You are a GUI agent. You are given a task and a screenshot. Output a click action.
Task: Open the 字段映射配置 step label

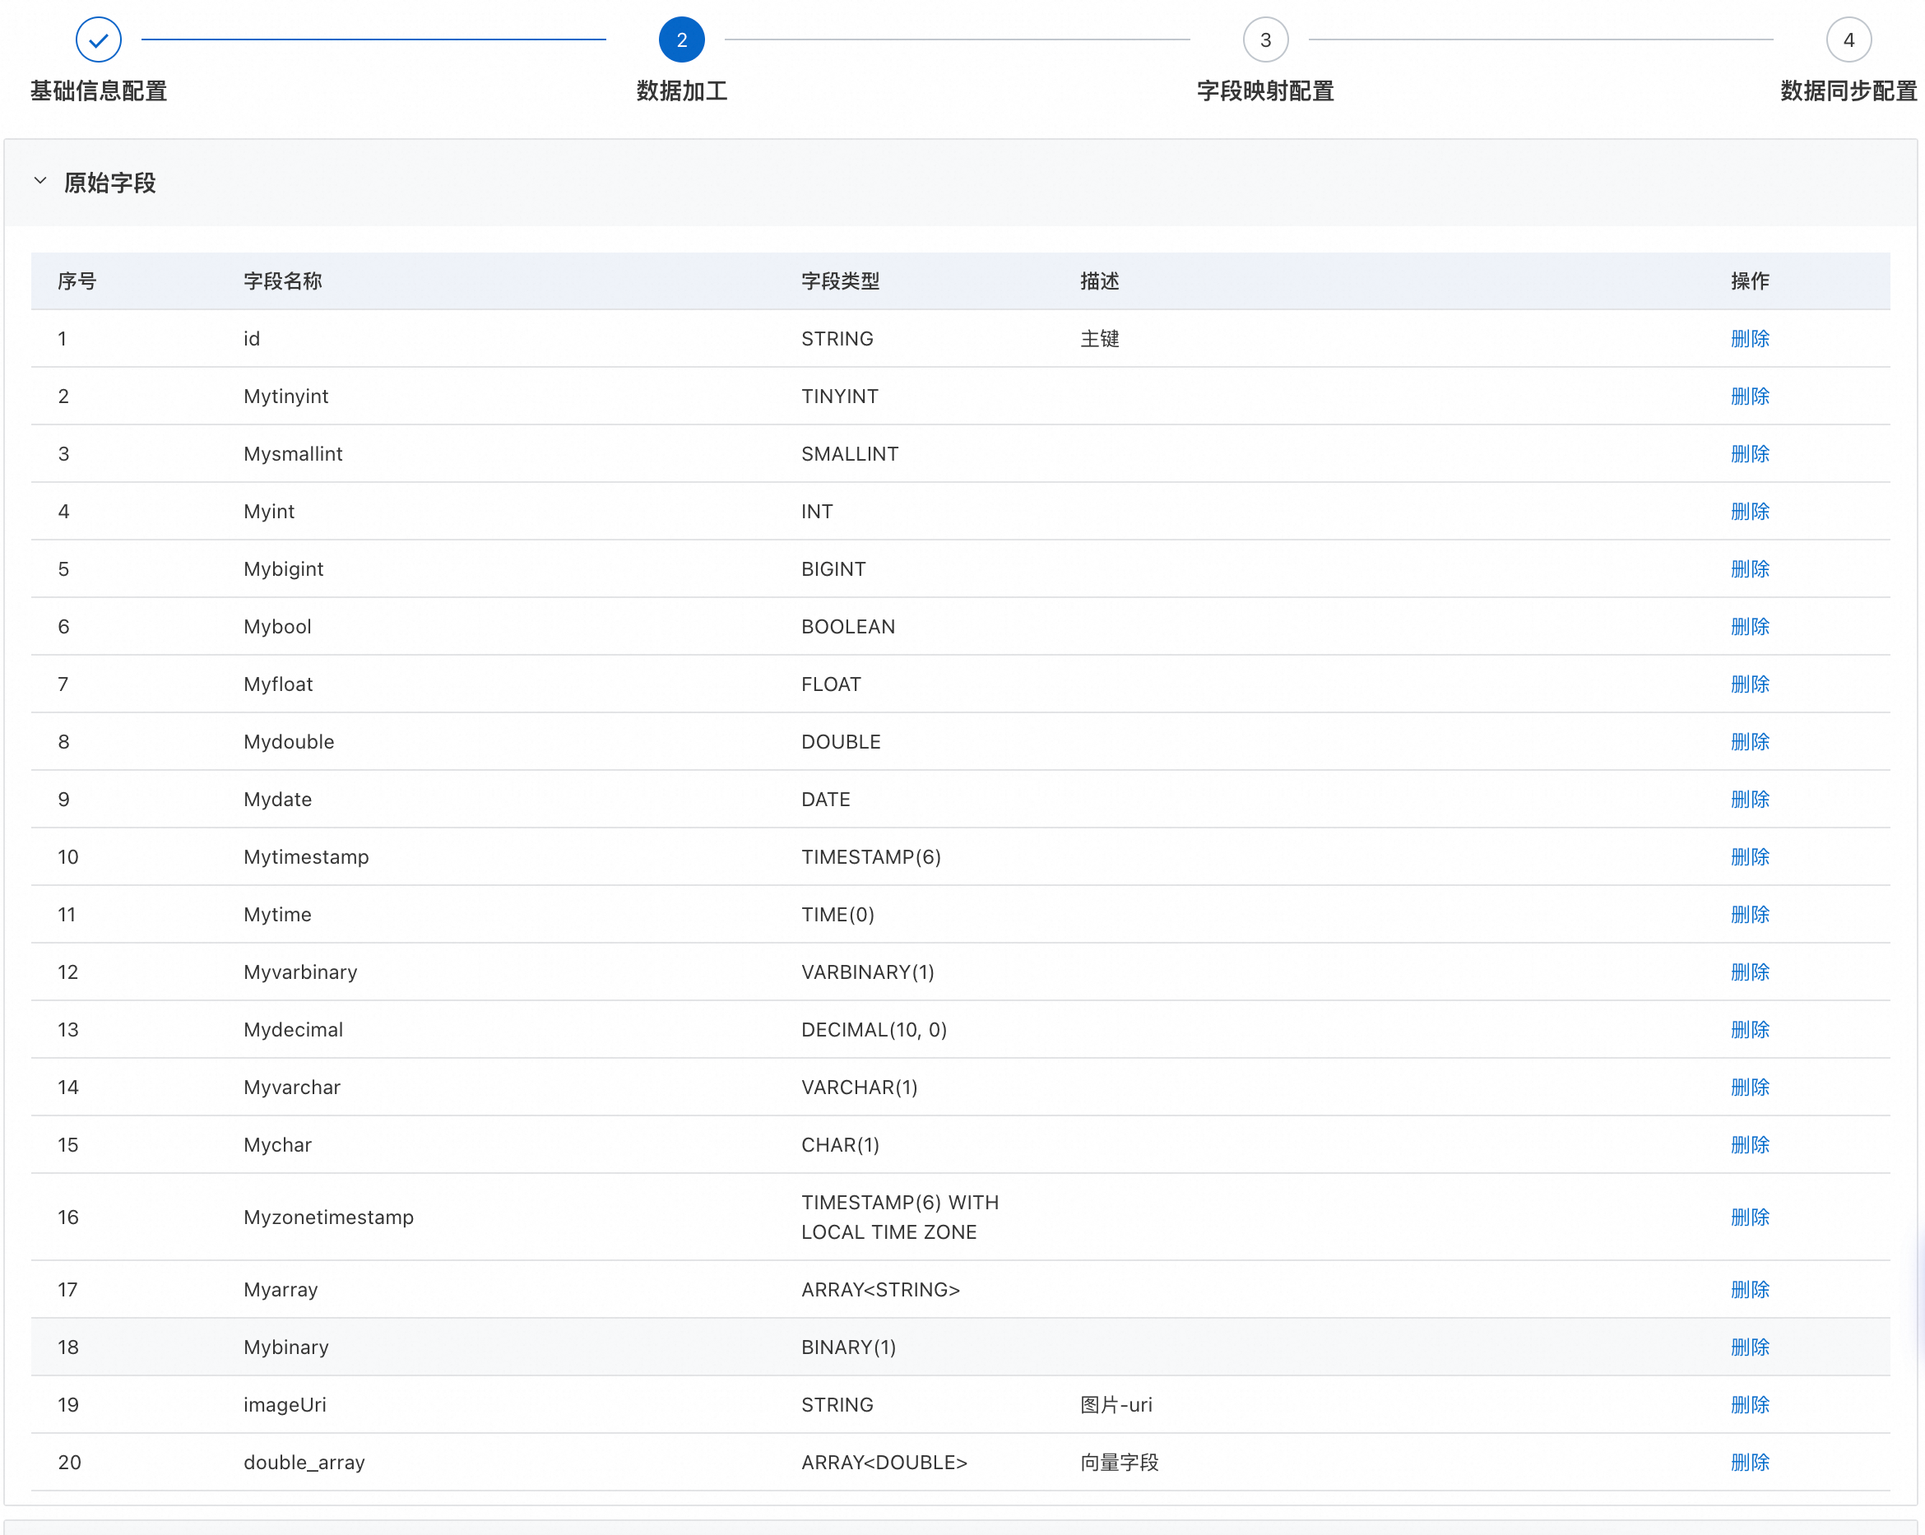[1264, 91]
